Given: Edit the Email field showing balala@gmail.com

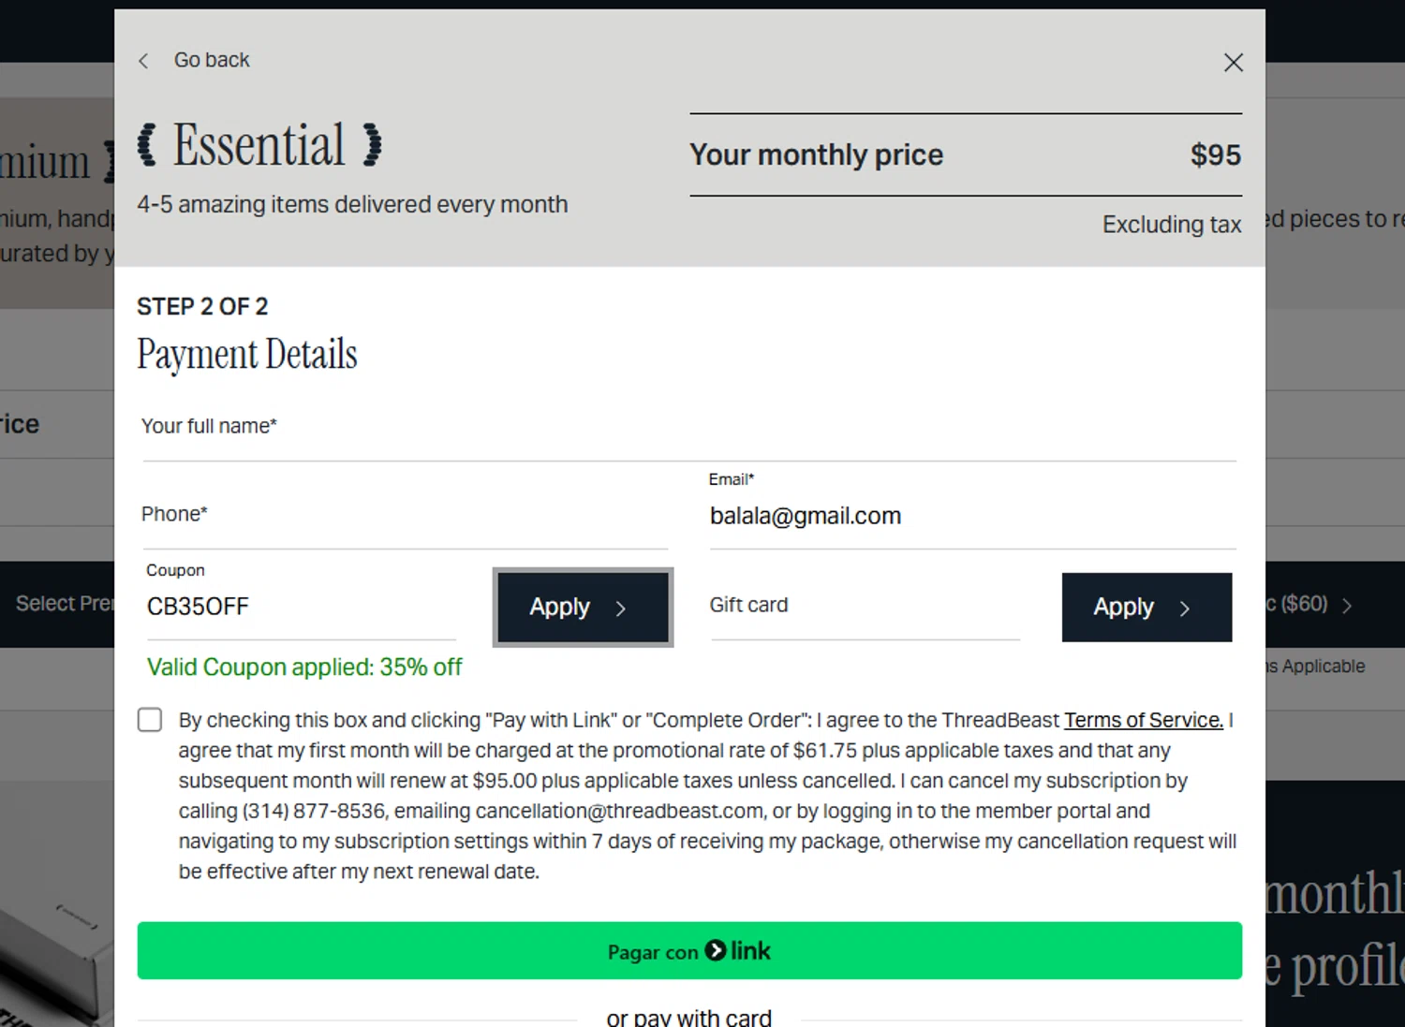Looking at the screenshot, I should click(x=970, y=516).
